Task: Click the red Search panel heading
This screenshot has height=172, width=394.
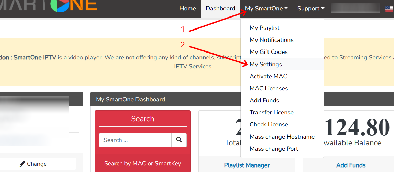Action: click(x=143, y=118)
